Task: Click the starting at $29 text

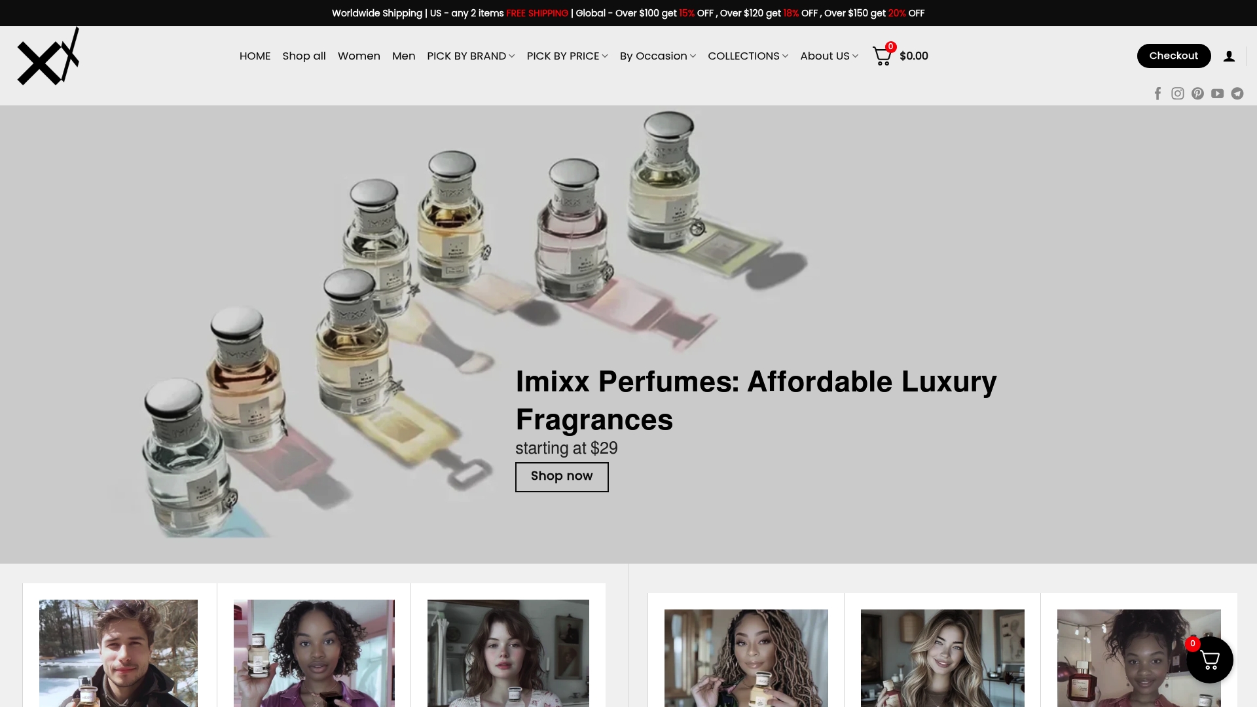Action: (566, 448)
